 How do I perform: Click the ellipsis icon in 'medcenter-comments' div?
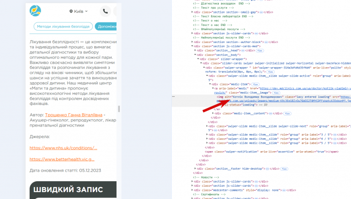pos(284,190)
